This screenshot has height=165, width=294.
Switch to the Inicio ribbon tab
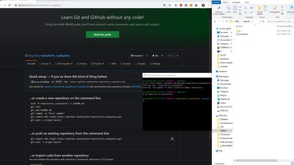[x=225, y=2]
